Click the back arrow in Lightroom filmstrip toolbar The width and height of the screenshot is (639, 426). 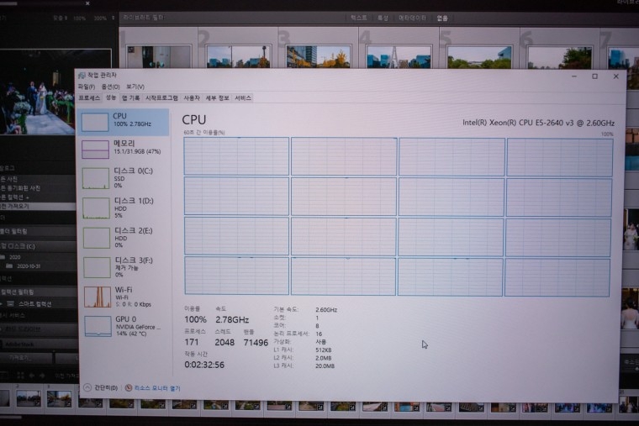point(32,375)
